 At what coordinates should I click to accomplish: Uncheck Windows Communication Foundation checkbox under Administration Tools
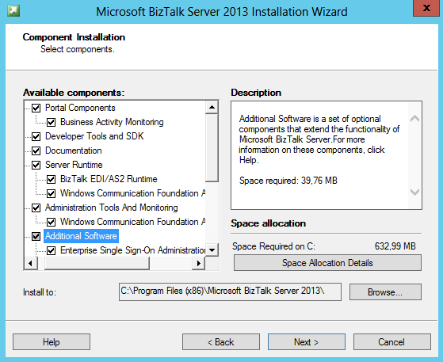coord(51,222)
